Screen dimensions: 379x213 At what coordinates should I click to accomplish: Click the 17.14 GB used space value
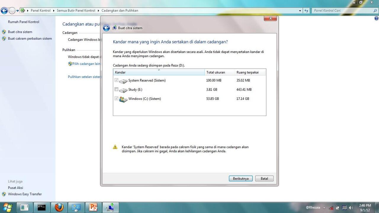point(243,99)
